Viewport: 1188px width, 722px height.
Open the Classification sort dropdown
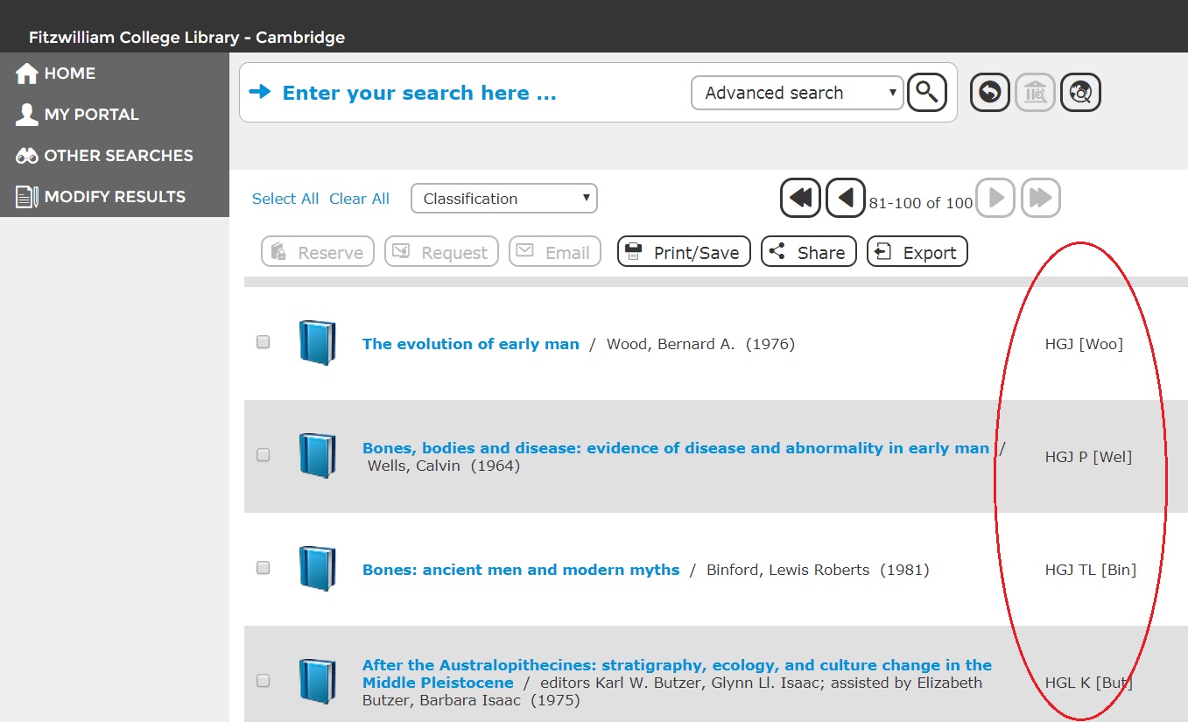point(504,199)
